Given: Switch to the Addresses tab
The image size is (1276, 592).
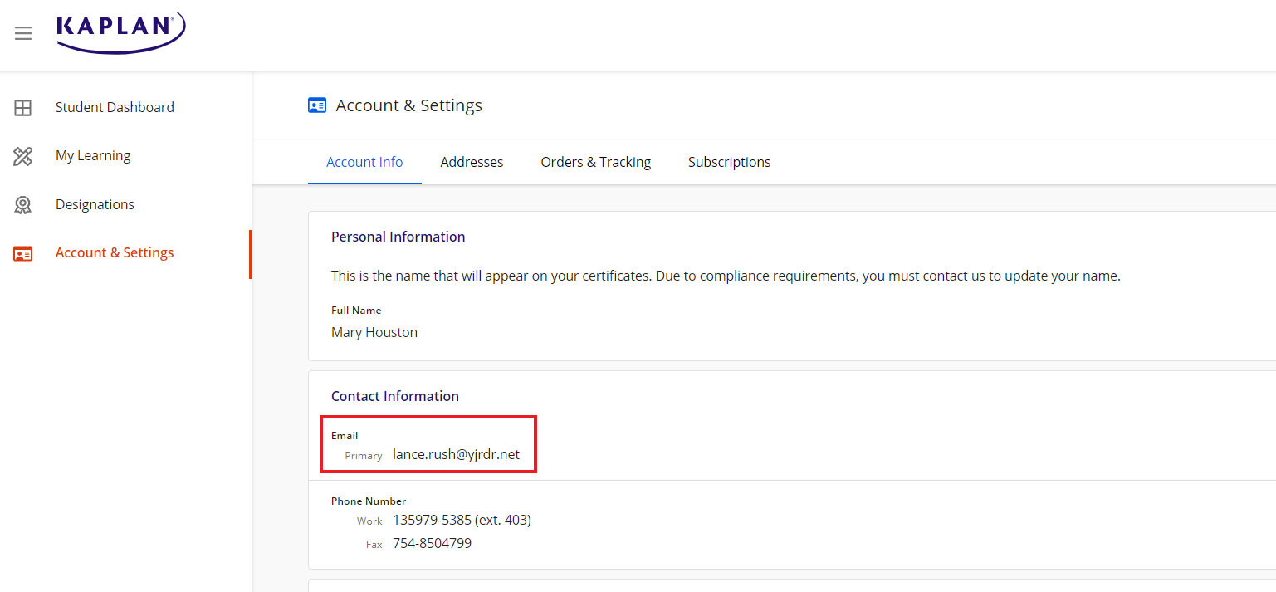Looking at the screenshot, I should point(472,162).
